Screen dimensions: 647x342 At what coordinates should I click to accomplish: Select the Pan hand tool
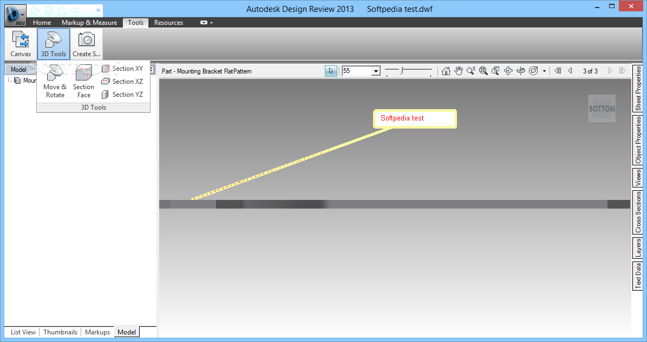459,71
